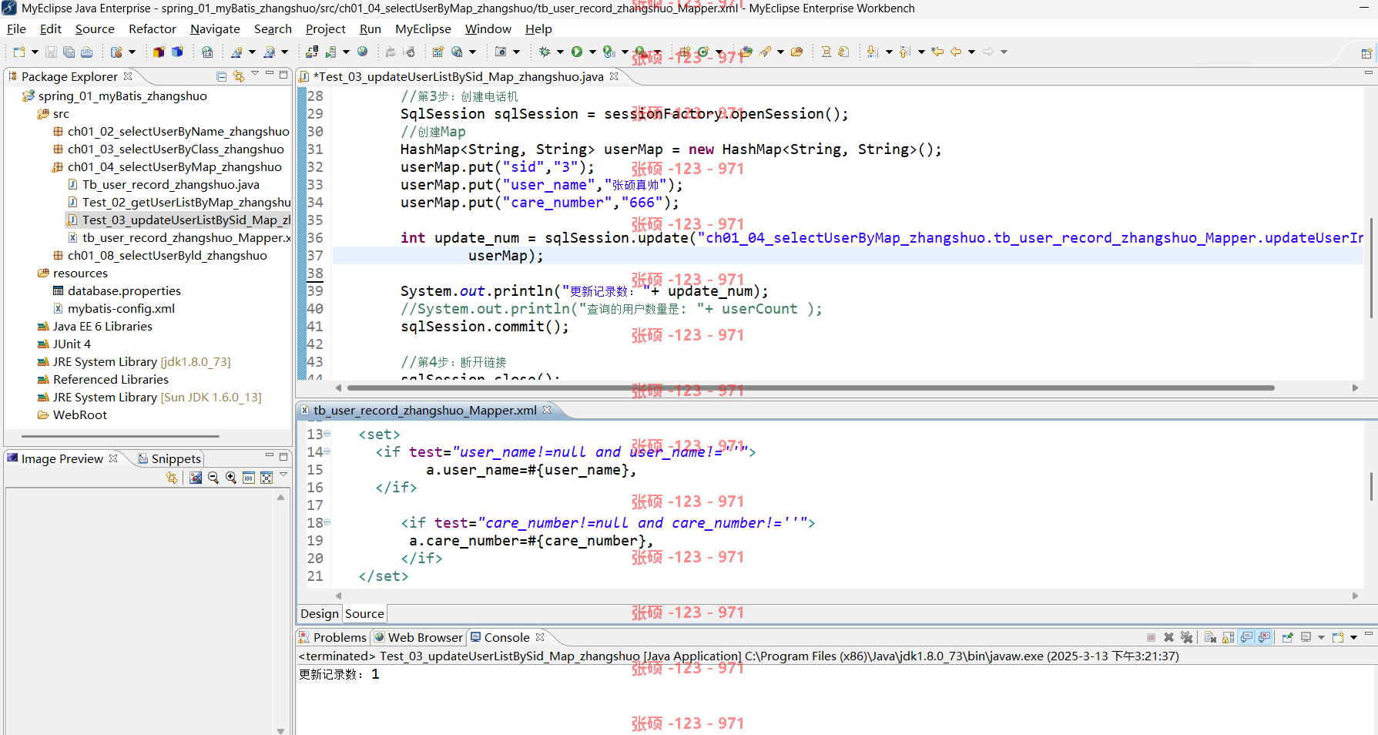Click the New Java Package icon
Viewport: 1378px width, 735px height.
click(x=685, y=52)
